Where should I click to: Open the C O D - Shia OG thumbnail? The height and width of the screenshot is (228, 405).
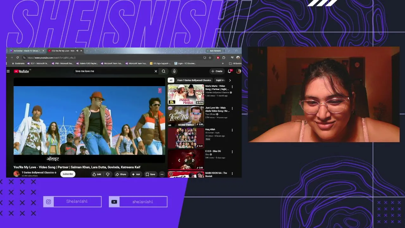pyautogui.click(x=186, y=160)
